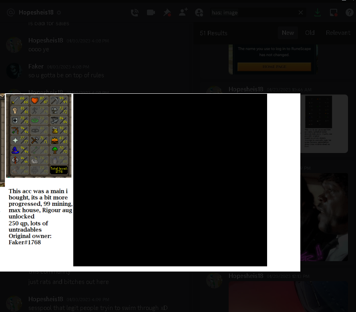
Task: Click the @ icon beside the DM title
Action: pyautogui.click(x=11, y=12)
